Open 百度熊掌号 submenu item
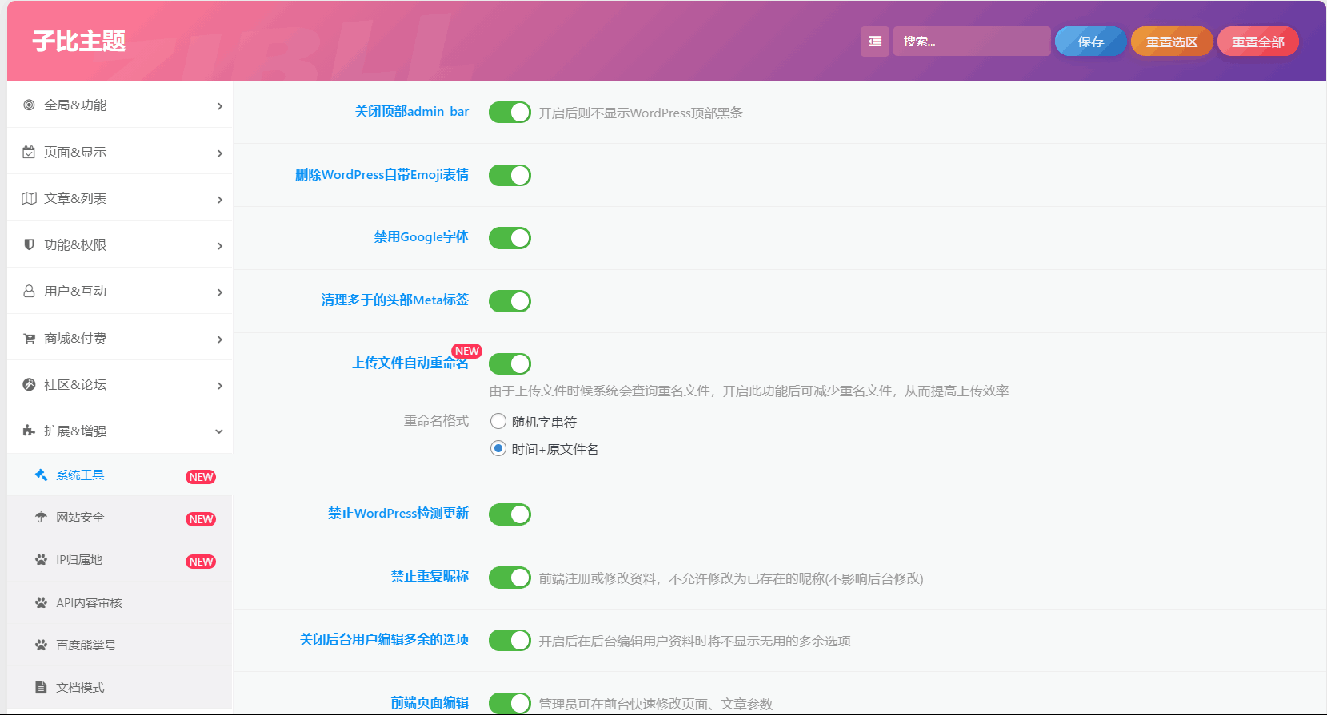 tap(120, 645)
